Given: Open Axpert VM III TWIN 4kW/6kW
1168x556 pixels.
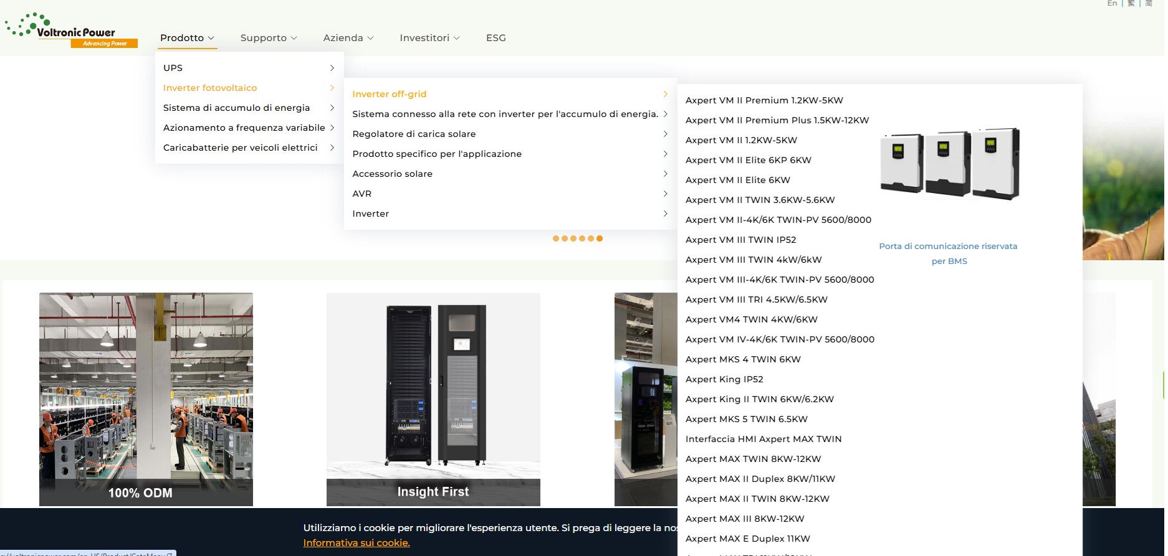Looking at the screenshot, I should click(754, 260).
